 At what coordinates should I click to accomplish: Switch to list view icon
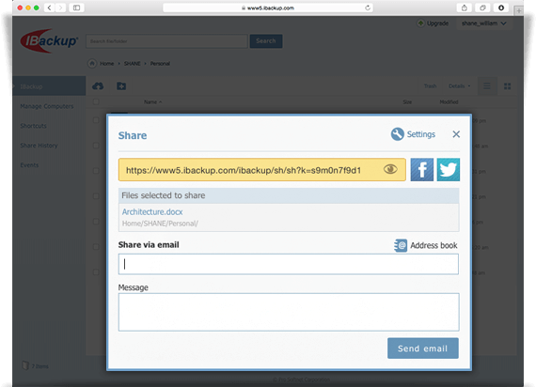(487, 86)
